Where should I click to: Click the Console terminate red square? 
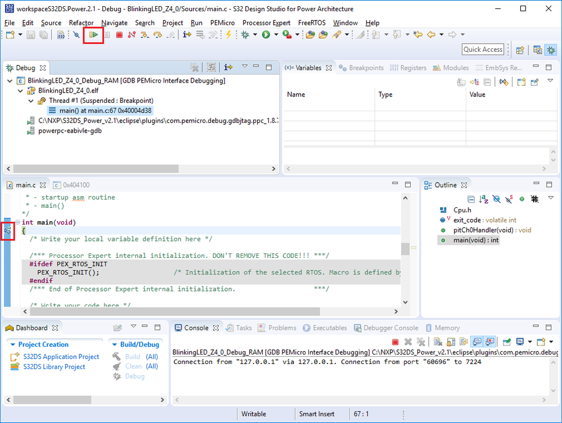395,342
